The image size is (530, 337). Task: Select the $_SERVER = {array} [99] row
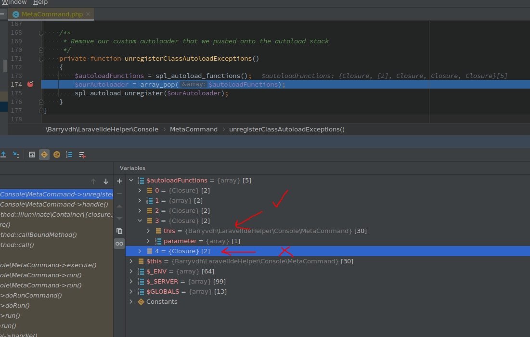[327, 282]
